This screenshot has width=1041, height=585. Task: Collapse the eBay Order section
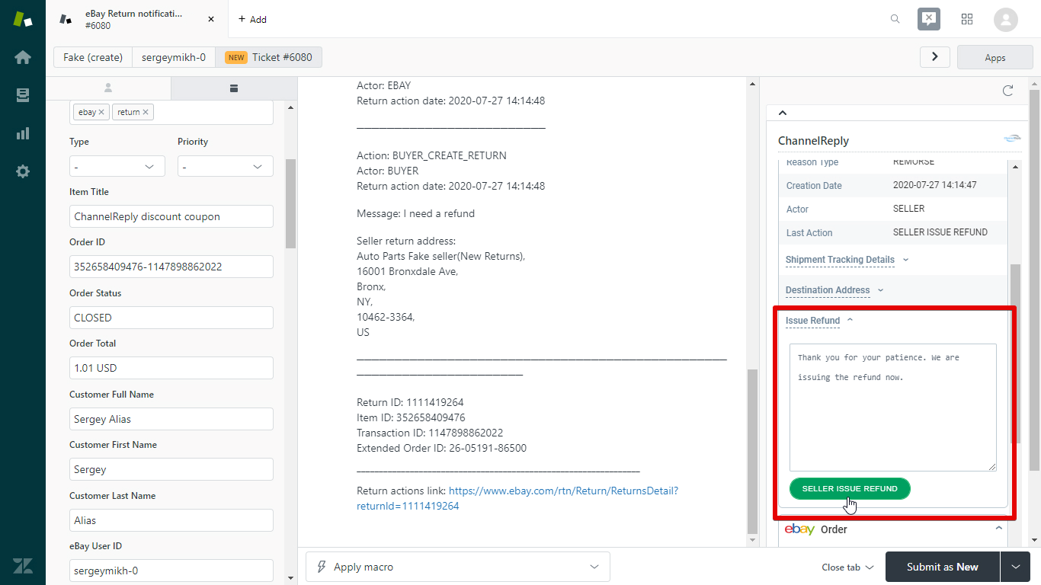(x=999, y=529)
